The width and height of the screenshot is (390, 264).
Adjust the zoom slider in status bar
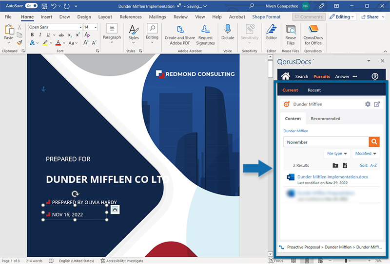[346, 261]
